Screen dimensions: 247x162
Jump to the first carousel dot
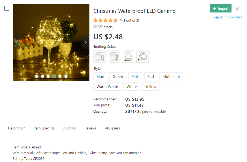(x=37, y=76)
